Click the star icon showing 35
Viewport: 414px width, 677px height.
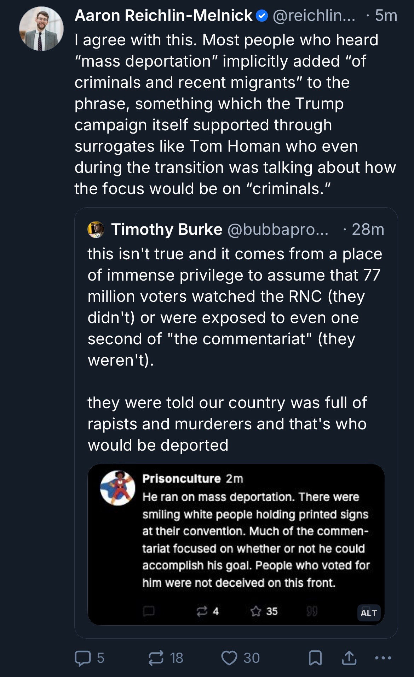click(255, 611)
